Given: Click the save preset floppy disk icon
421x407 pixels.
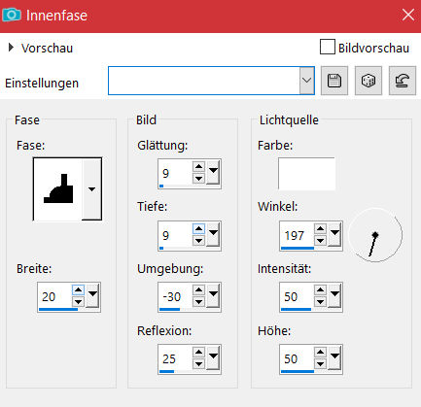Looking at the screenshot, I should [x=334, y=81].
